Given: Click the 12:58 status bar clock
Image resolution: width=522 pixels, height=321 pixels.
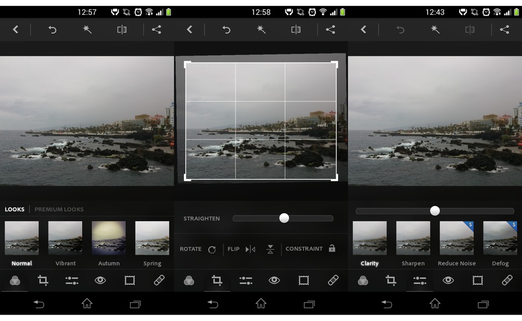Looking at the screenshot, I should pyautogui.click(x=261, y=12).
